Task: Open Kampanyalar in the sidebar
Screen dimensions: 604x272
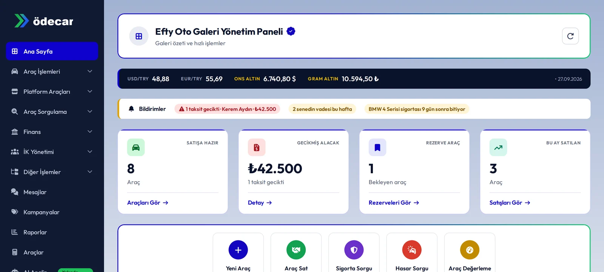Action: pyautogui.click(x=52, y=212)
